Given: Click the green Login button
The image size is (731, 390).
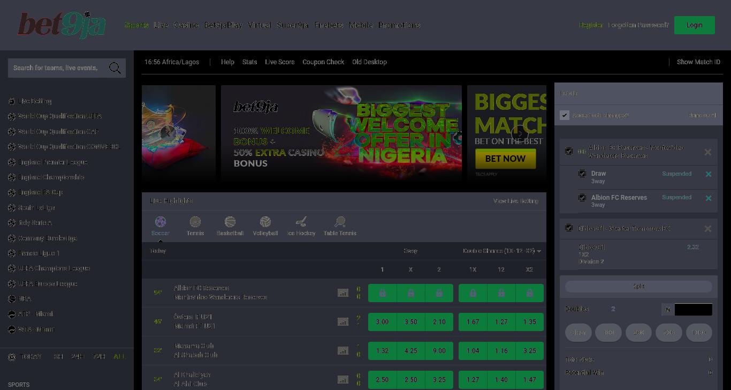Looking at the screenshot, I should [695, 25].
